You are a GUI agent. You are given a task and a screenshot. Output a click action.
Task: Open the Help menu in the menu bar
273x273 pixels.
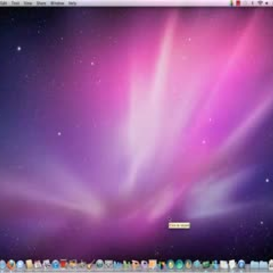(72, 3)
